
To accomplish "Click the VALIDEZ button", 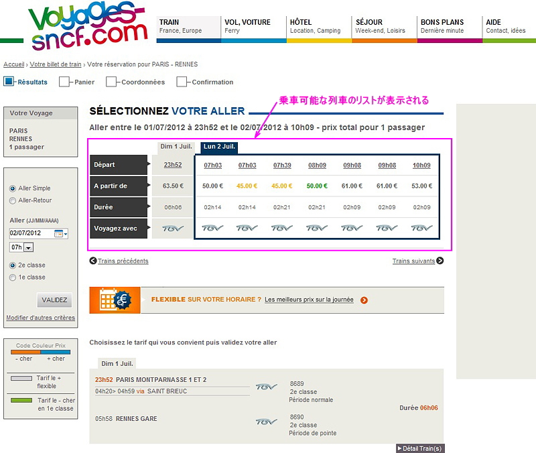I will pos(54,300).
